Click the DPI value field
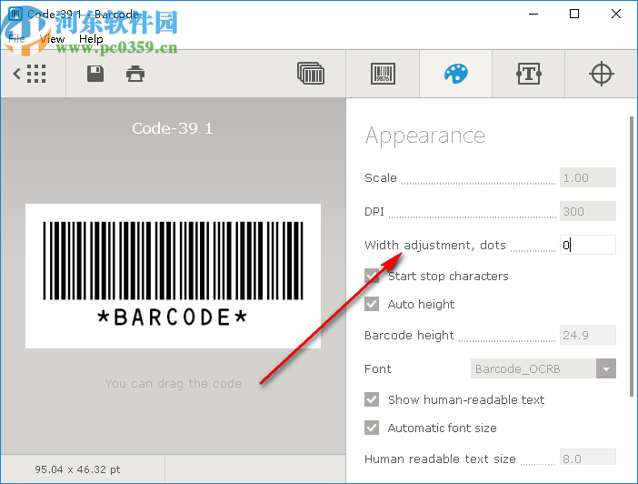638x484 pixels. pyautogui.click(x=587, y=211)
